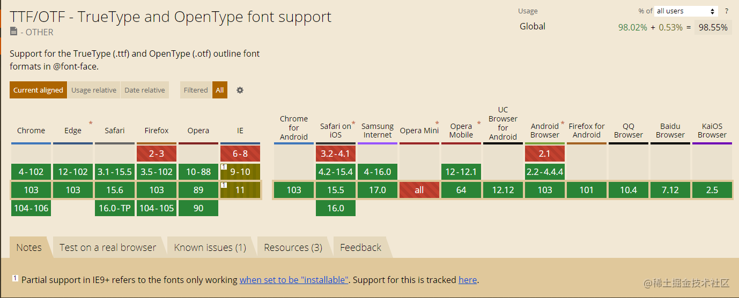Select Current aligned view mode

coord(38,90)
